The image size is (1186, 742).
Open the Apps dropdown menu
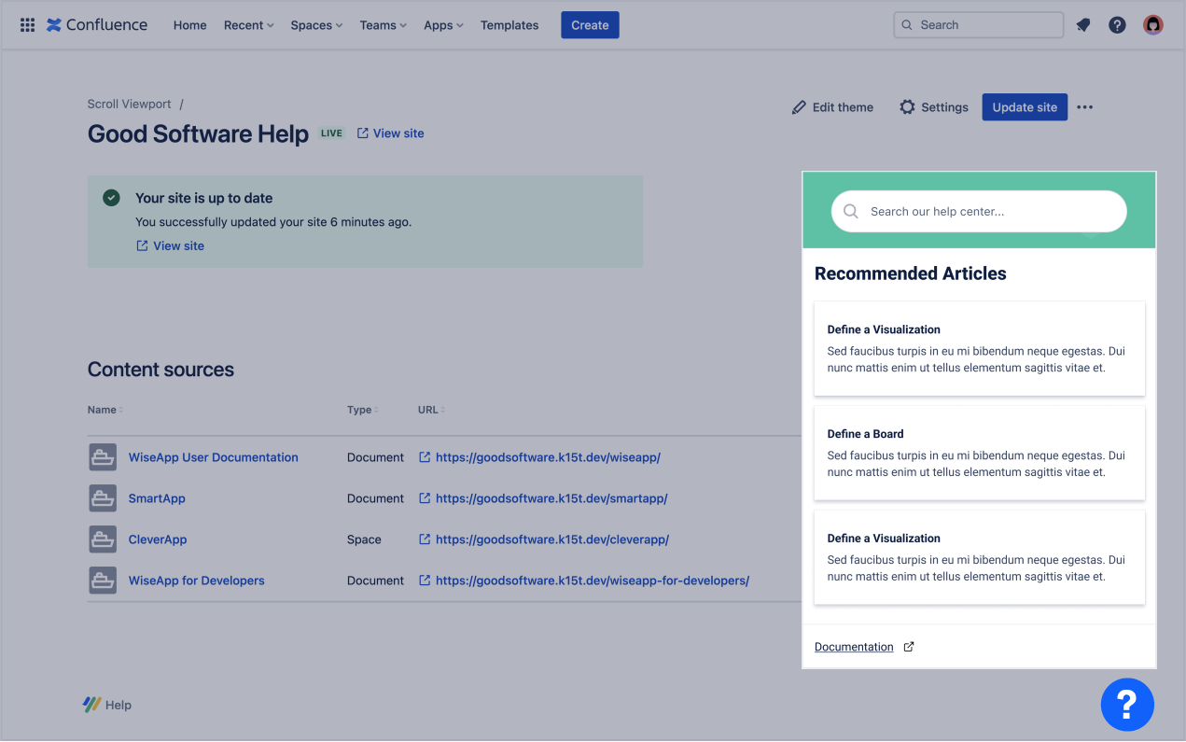point(443,25)
